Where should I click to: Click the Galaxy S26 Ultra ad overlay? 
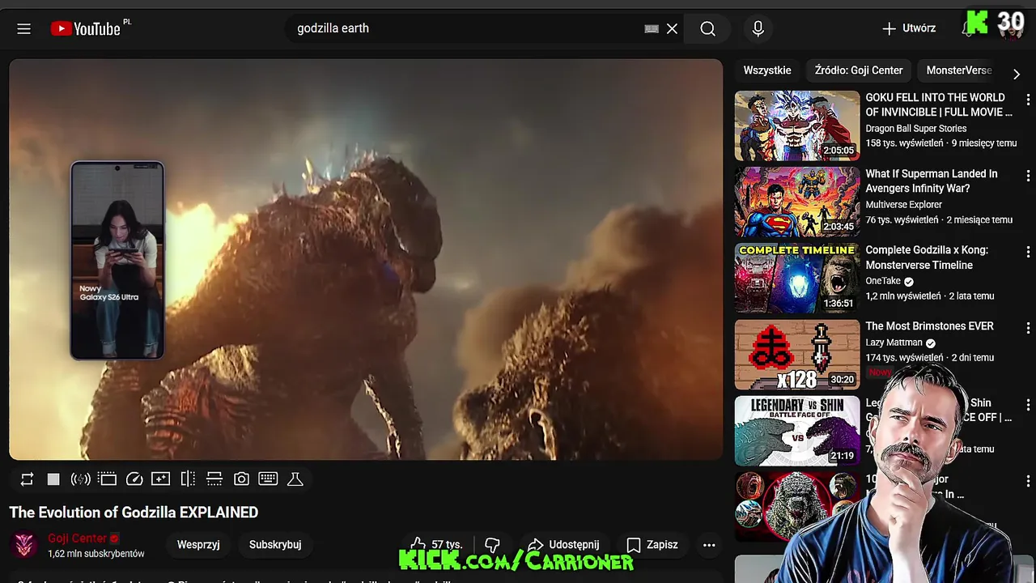[117, 261]
